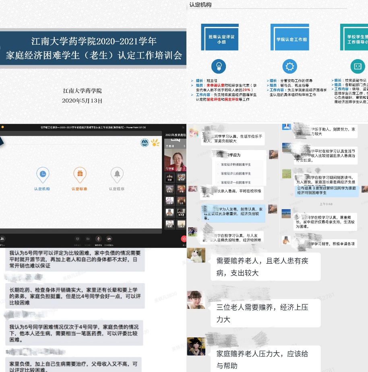This screenshot has width=368, height=372.
Task: Toggle the camera video button in meeting toolbar
Action: [110, 239]
